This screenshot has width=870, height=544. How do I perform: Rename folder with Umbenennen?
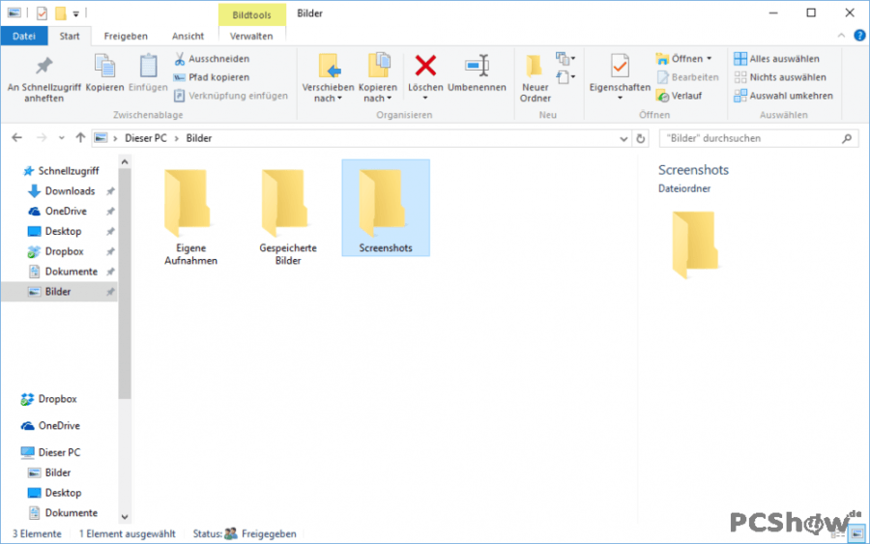point(477,72)
